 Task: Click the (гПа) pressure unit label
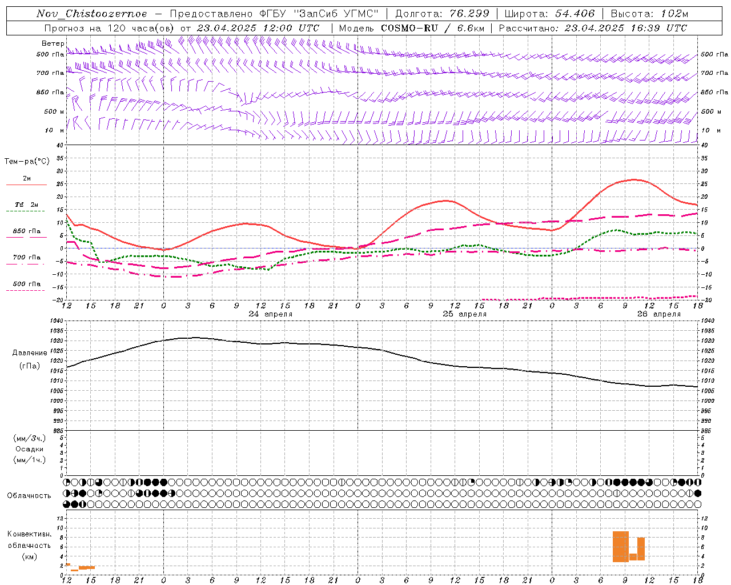pos(30,366)
